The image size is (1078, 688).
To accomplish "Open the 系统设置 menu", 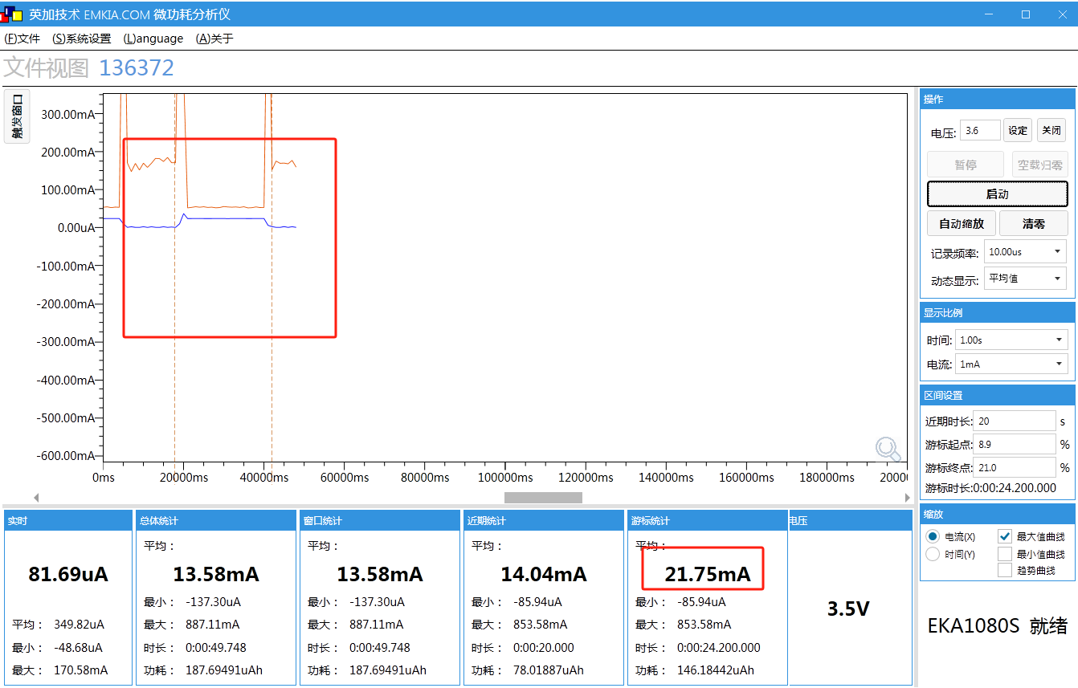I will pos(82,39).
